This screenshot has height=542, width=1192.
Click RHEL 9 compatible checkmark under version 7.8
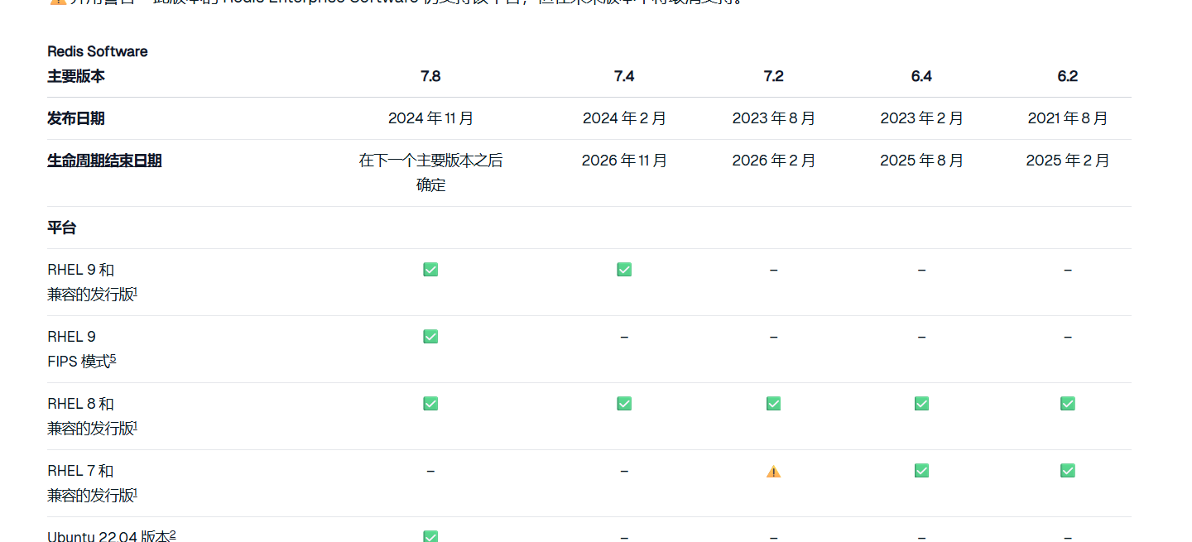tap(430, 270)
